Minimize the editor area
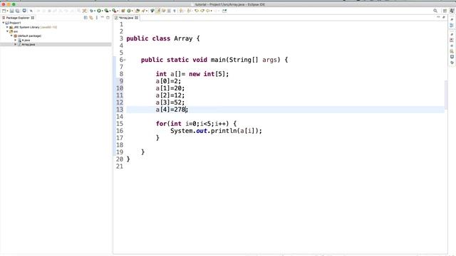 pyautogui.click(x=438, y=17)
